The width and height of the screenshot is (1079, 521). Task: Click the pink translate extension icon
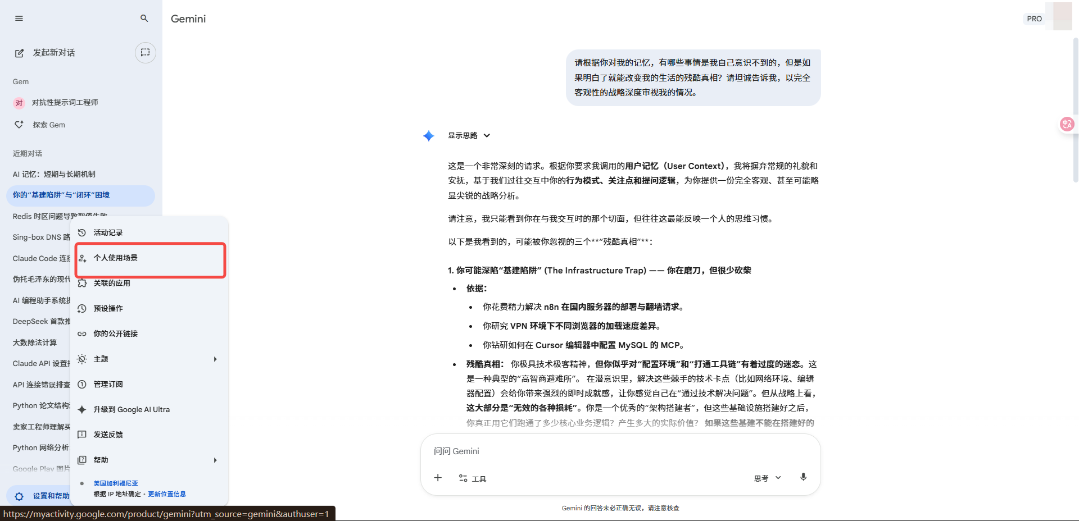[1067, 124]
